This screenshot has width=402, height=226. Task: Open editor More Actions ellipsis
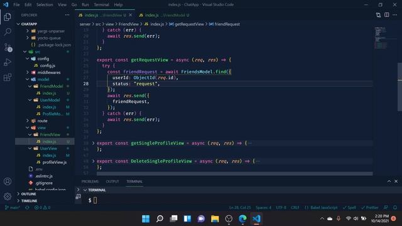click(395, 15)
